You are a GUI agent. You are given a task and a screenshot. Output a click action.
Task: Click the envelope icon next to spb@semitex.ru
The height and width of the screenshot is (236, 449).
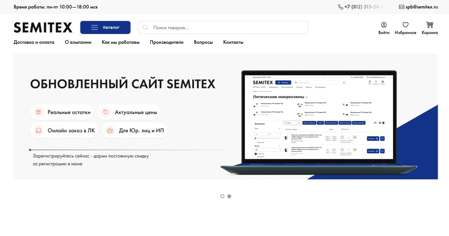click(401, 6)
